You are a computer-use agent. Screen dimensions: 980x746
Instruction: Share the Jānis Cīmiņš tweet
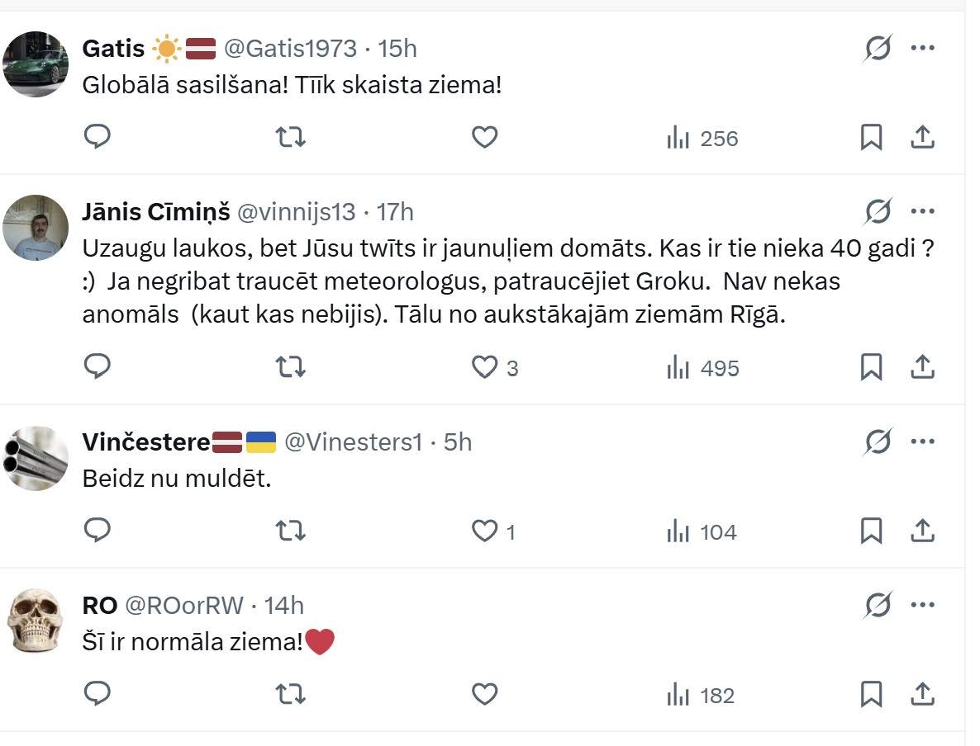pyautogui.click(x=921, y=366)
